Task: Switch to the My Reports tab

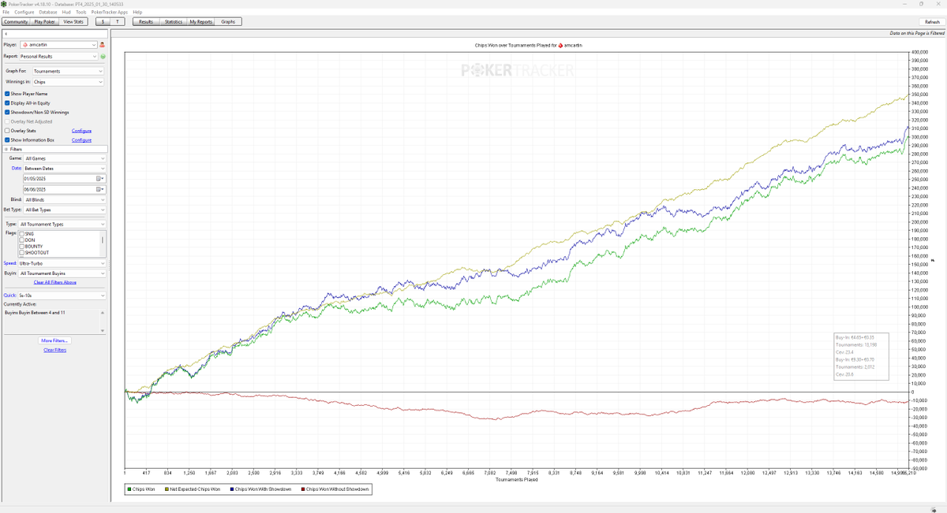Action: pos(201,22)
